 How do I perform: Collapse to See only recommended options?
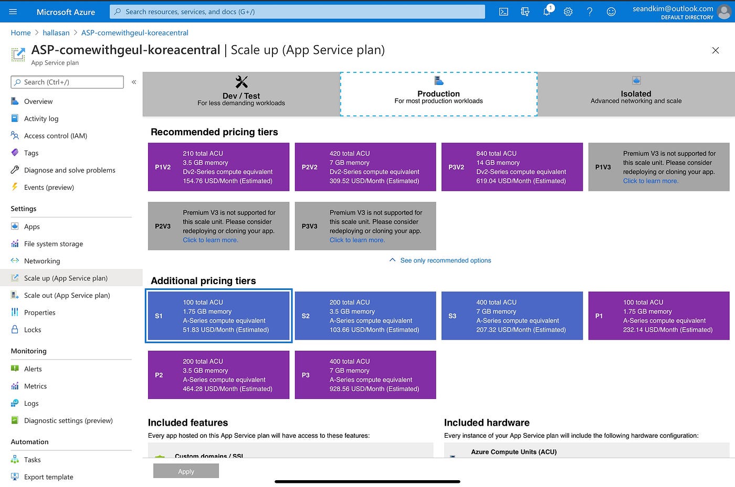point(440,260)
